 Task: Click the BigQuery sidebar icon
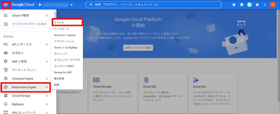(x=6, y=104)
